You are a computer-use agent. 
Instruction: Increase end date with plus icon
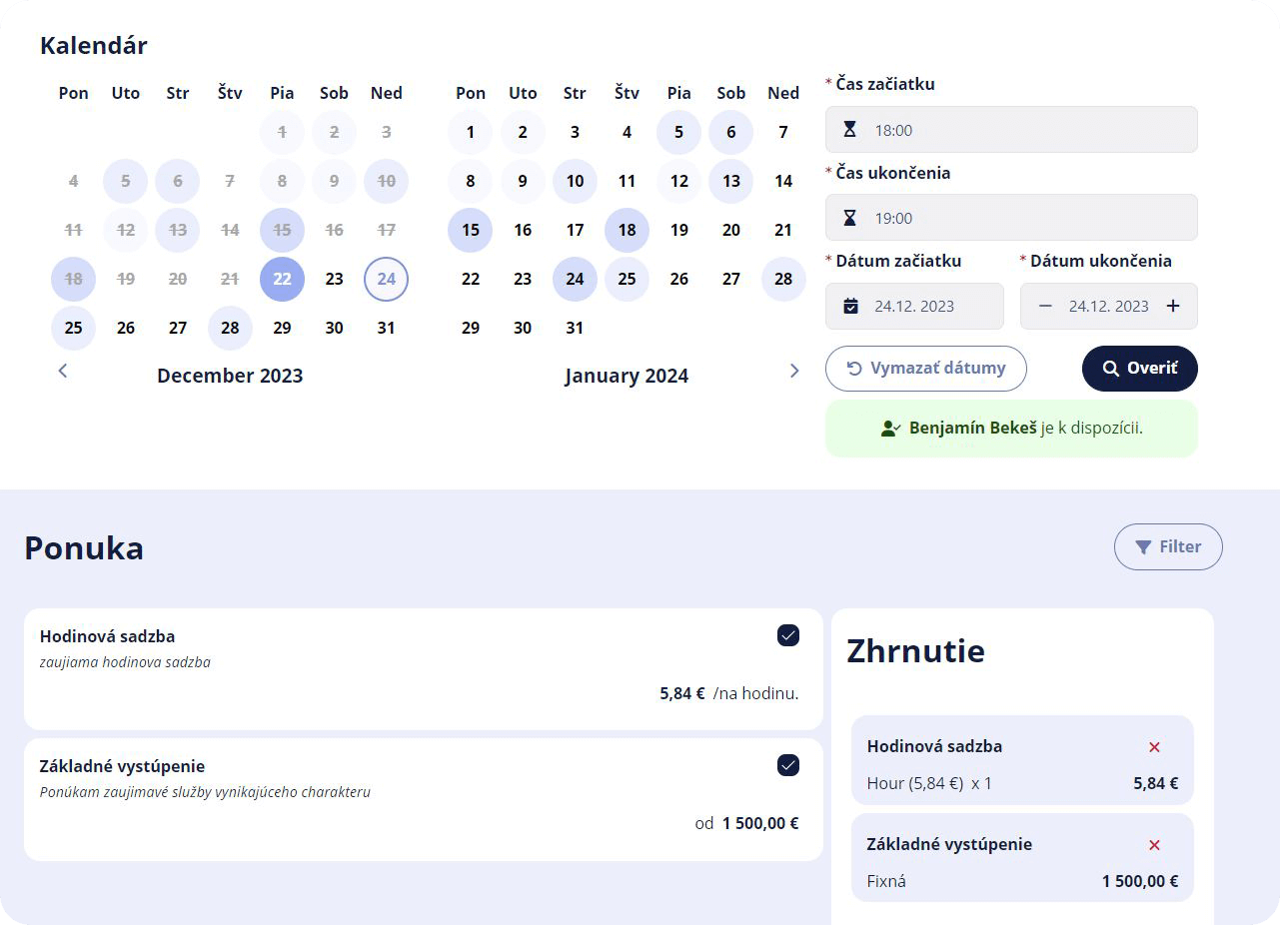pyautogui.click(x=1173, y=306)
